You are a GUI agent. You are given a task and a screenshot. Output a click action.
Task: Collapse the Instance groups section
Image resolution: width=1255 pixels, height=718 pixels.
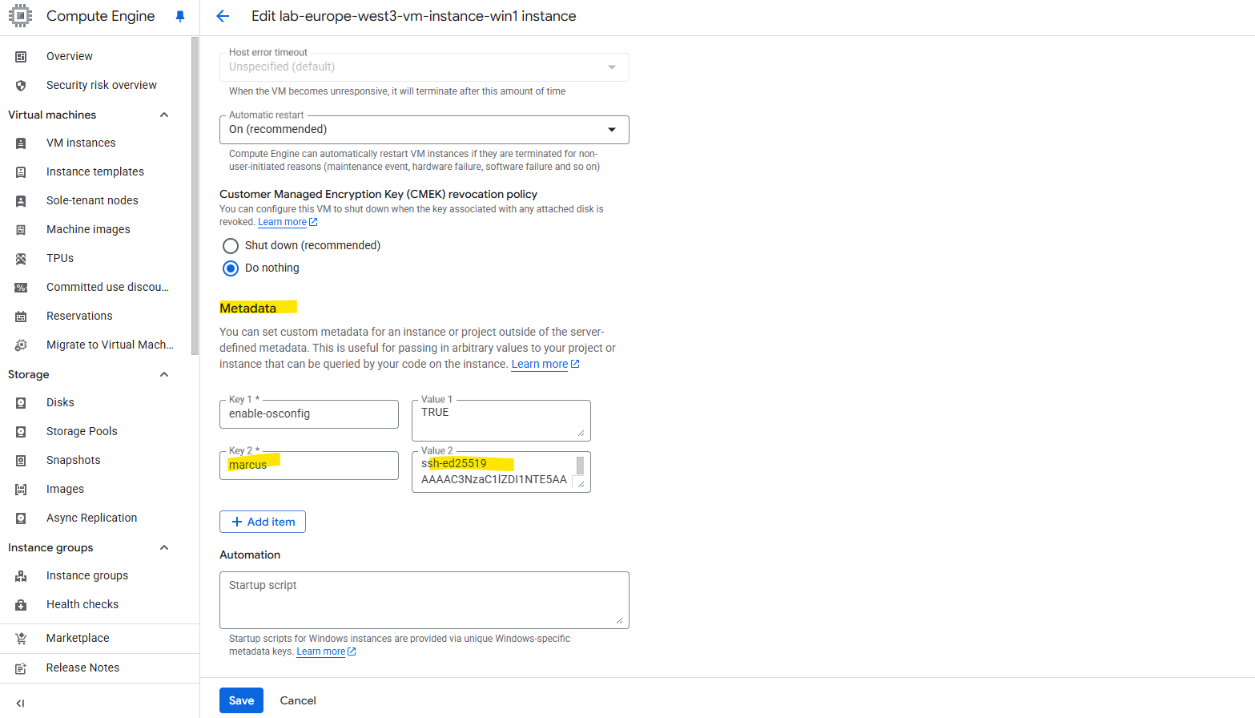coord(164,547)
